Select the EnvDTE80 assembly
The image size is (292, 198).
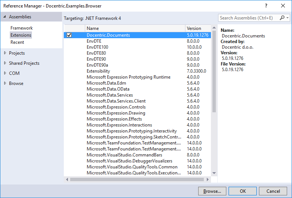(x=137, y=53)
